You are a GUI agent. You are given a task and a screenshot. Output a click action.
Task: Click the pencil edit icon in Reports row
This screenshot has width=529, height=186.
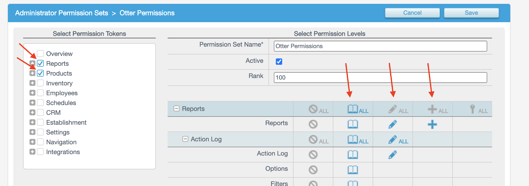pos(392,124)
